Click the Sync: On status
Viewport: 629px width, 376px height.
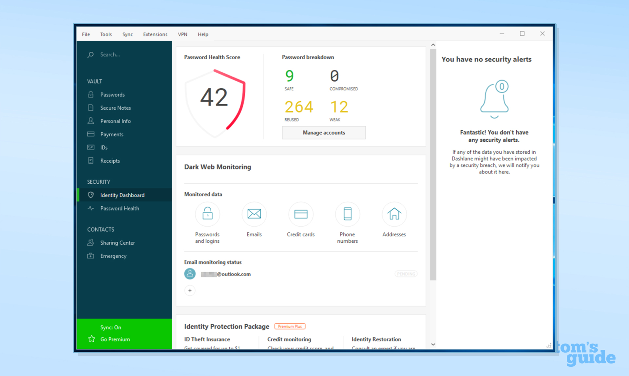(x=111, y=327)
